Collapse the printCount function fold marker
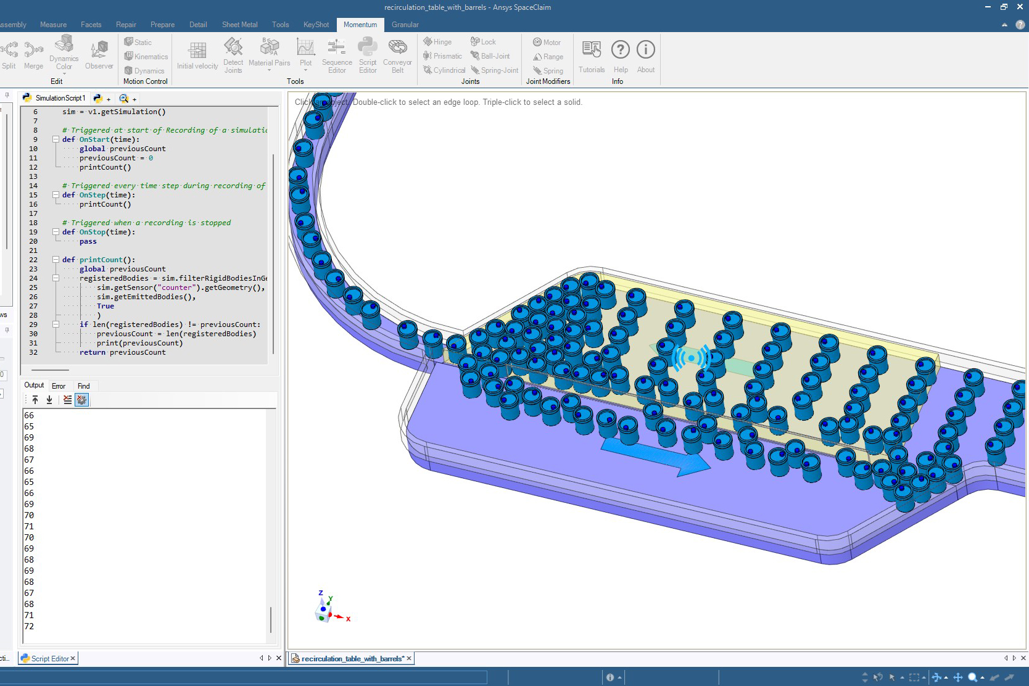Image resolution: width=1029 pixels, height=686 pixels. (56, 260)
